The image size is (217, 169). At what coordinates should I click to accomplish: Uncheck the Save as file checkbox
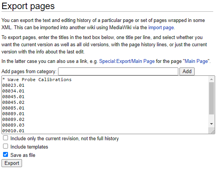[6, 154]
